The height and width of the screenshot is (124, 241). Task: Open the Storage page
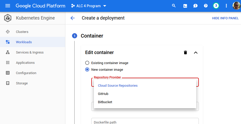33,83
